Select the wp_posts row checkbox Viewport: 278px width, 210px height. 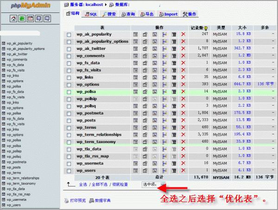(69, 120)
